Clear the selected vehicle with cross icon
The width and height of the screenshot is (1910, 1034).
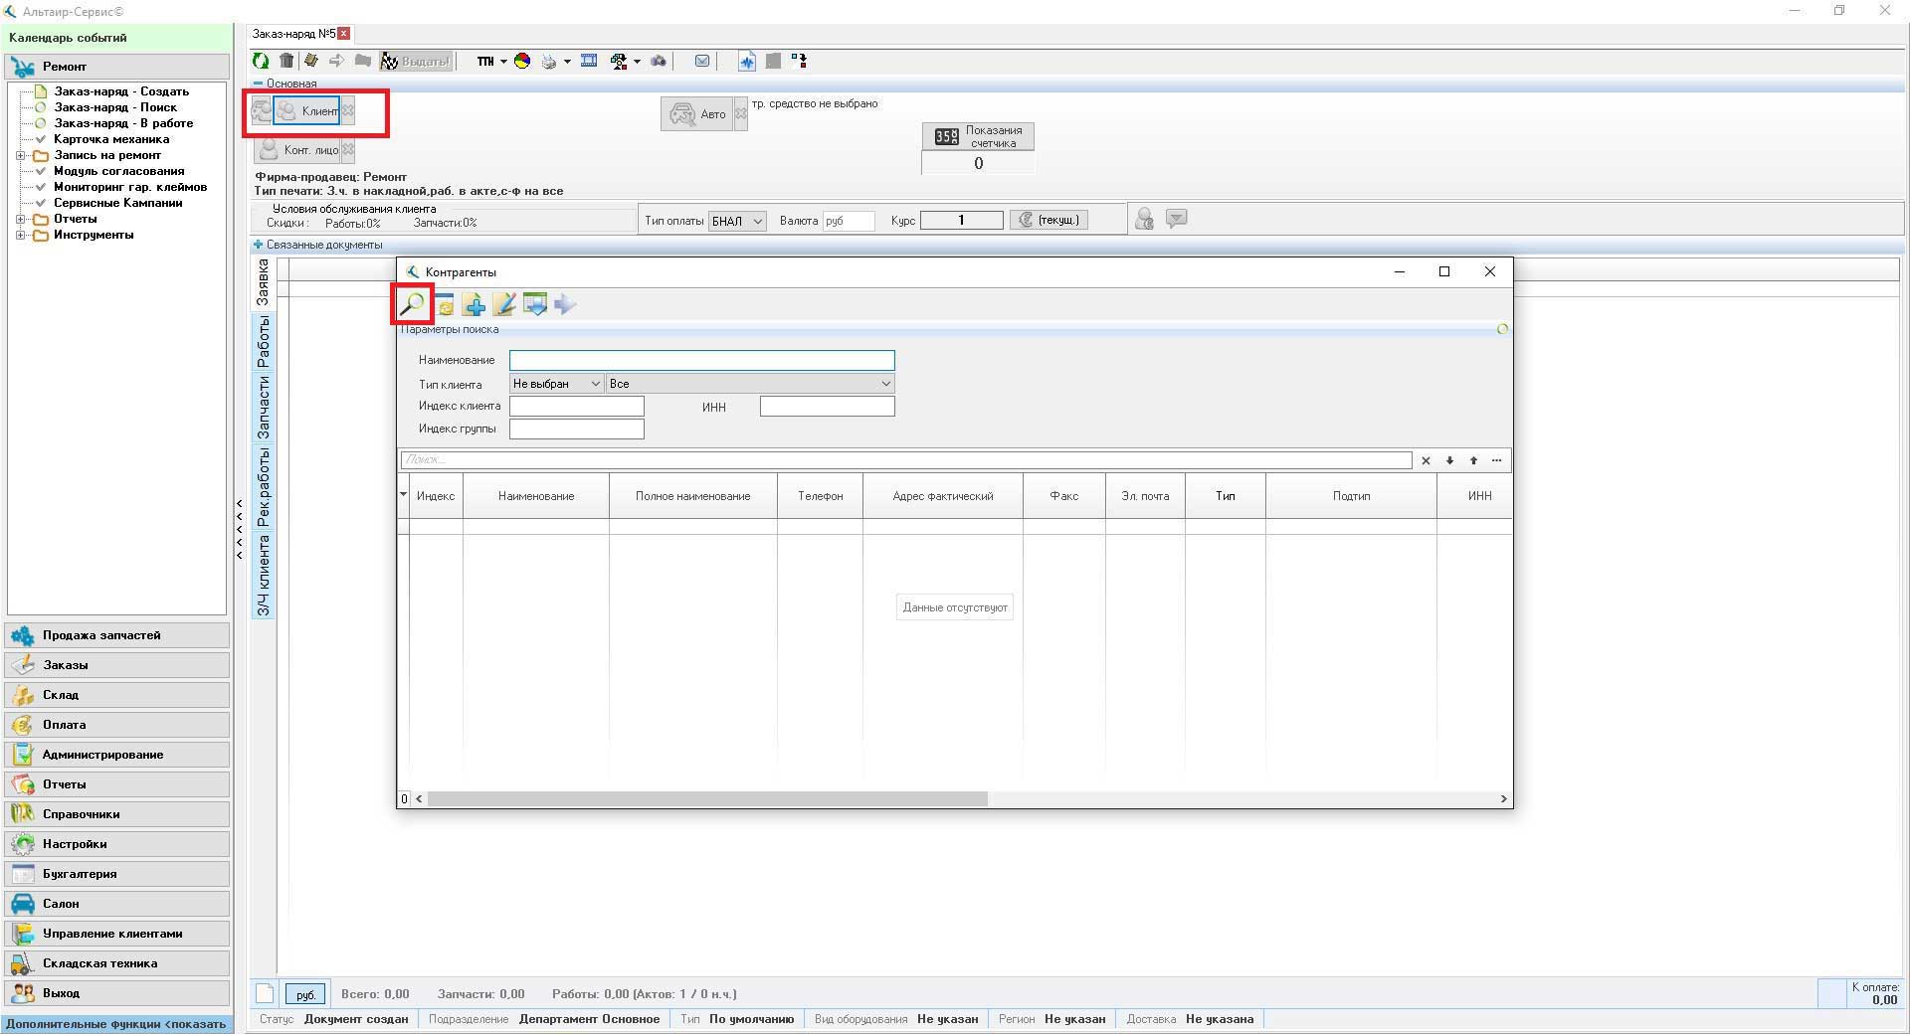741,113
